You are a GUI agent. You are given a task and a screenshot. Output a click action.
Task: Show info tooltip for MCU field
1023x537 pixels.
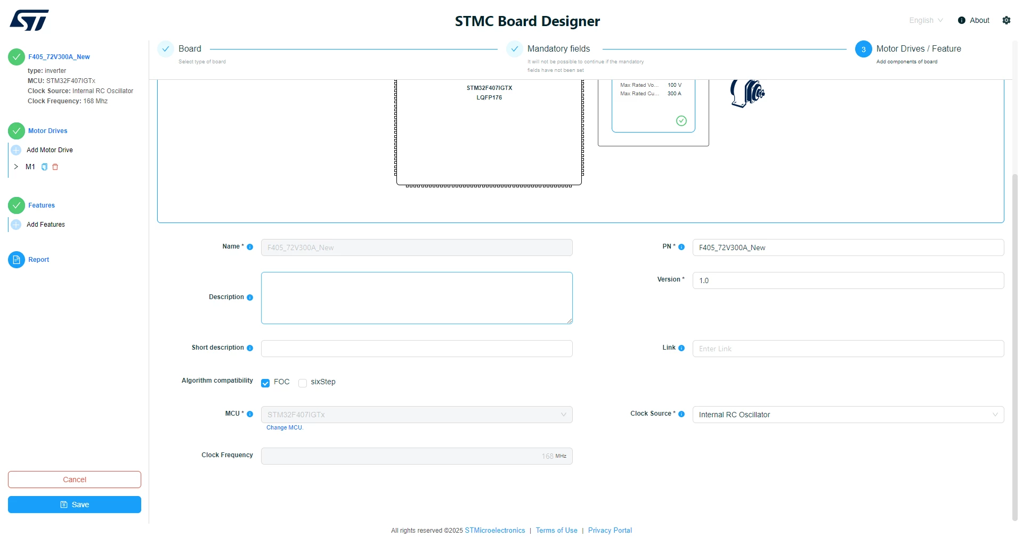click(250, 414)
